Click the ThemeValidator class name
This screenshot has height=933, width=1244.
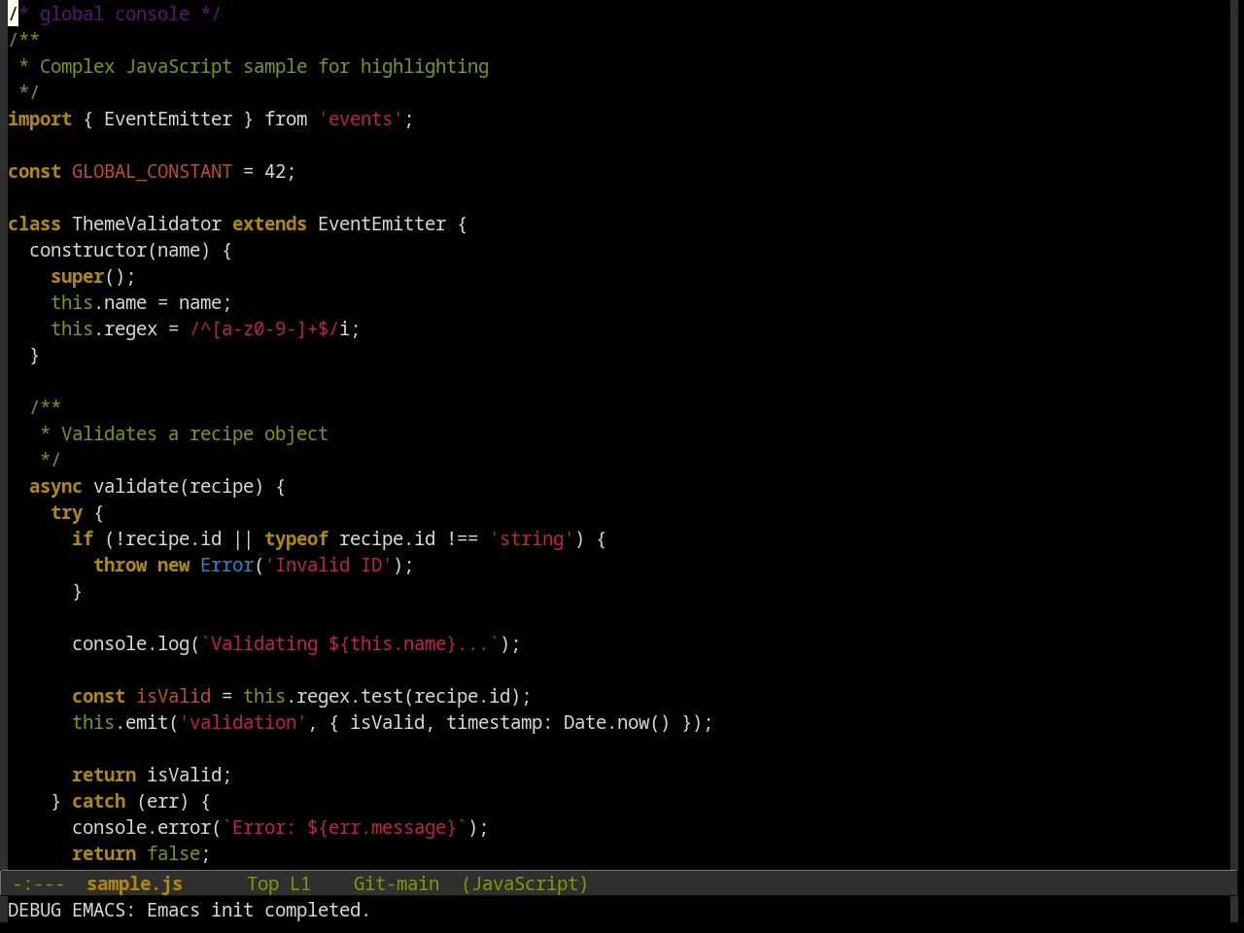click(x=147, y=224)
